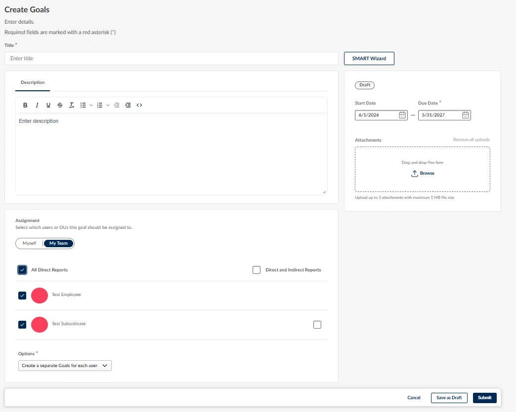Click the Due Date field 5/31/2027
The width and height of the screenshot is (516, 412).
(x=444, y=115)
